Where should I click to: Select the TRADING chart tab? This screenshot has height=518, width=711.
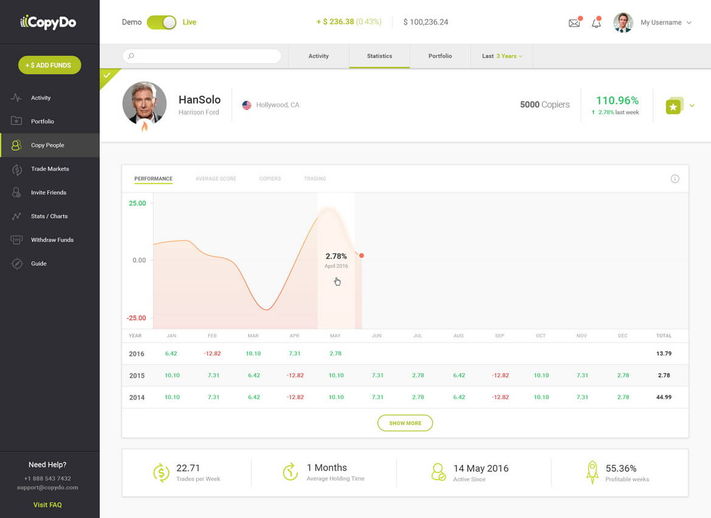coord(315,179)
